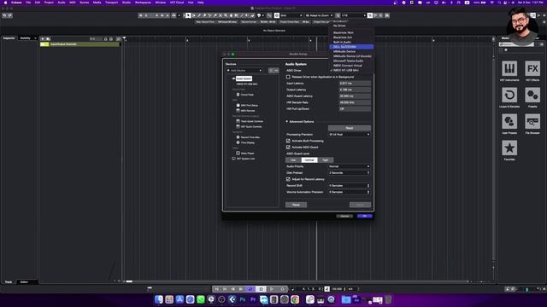Click Reset under Advanced Options
This screenshot has width=547, height=307.
click(x=350, y=128)
